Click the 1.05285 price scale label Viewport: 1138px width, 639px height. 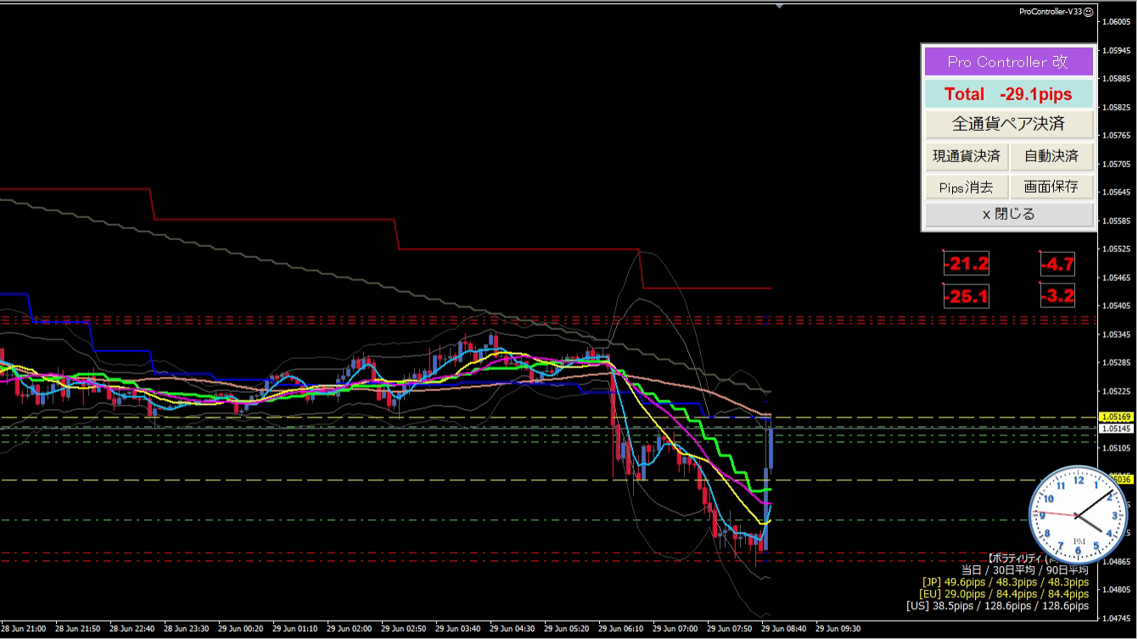tap(1117, 362)
